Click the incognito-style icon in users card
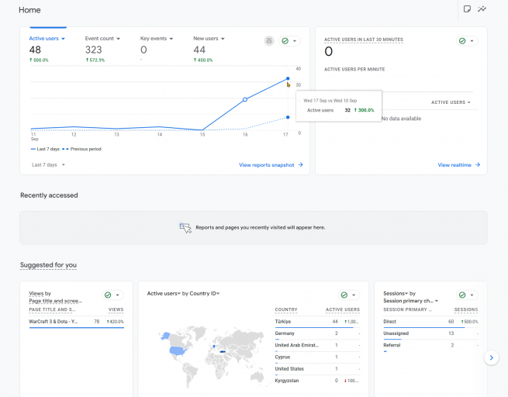This screenshot has width=508, height=397. 269,41
